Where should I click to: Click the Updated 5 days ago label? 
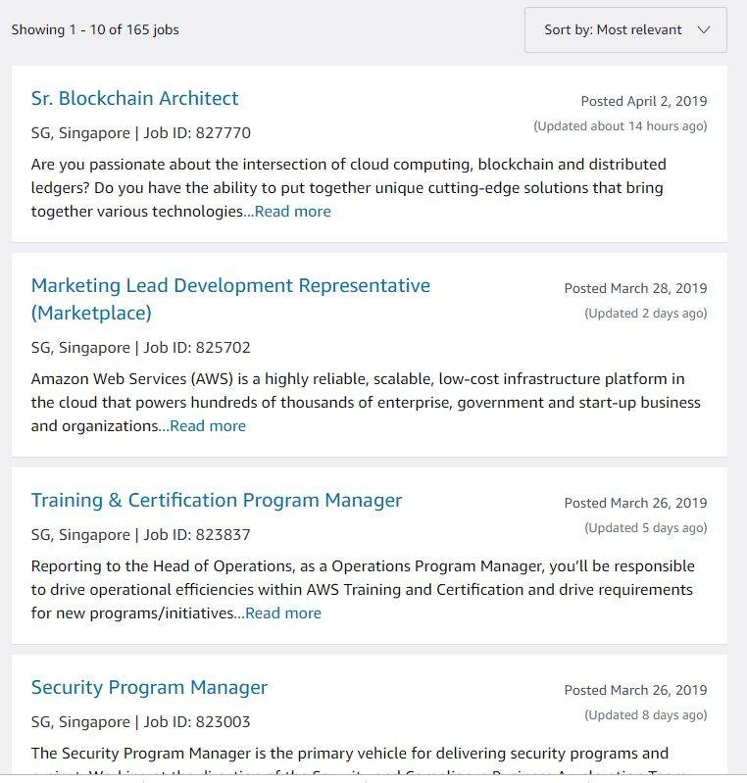point(645,528)
